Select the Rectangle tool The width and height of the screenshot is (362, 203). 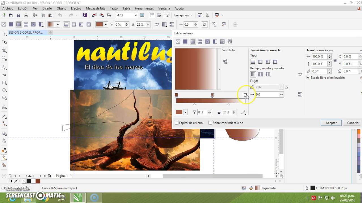(4, 83)
